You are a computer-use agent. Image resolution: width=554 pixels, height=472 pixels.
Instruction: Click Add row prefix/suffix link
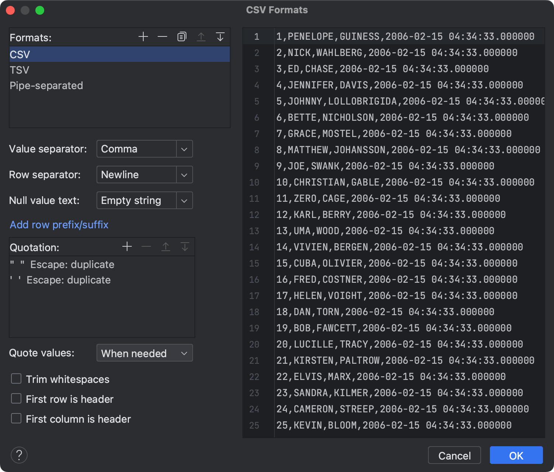pos(59,225)
